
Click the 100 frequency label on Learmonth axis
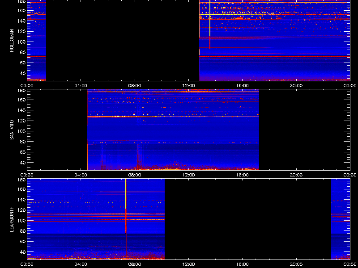coord(21,220)
